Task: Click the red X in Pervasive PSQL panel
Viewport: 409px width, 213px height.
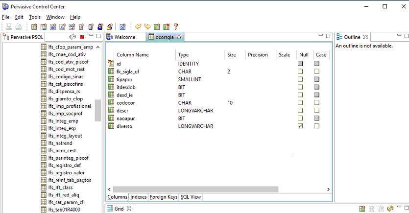Action: 82,37
